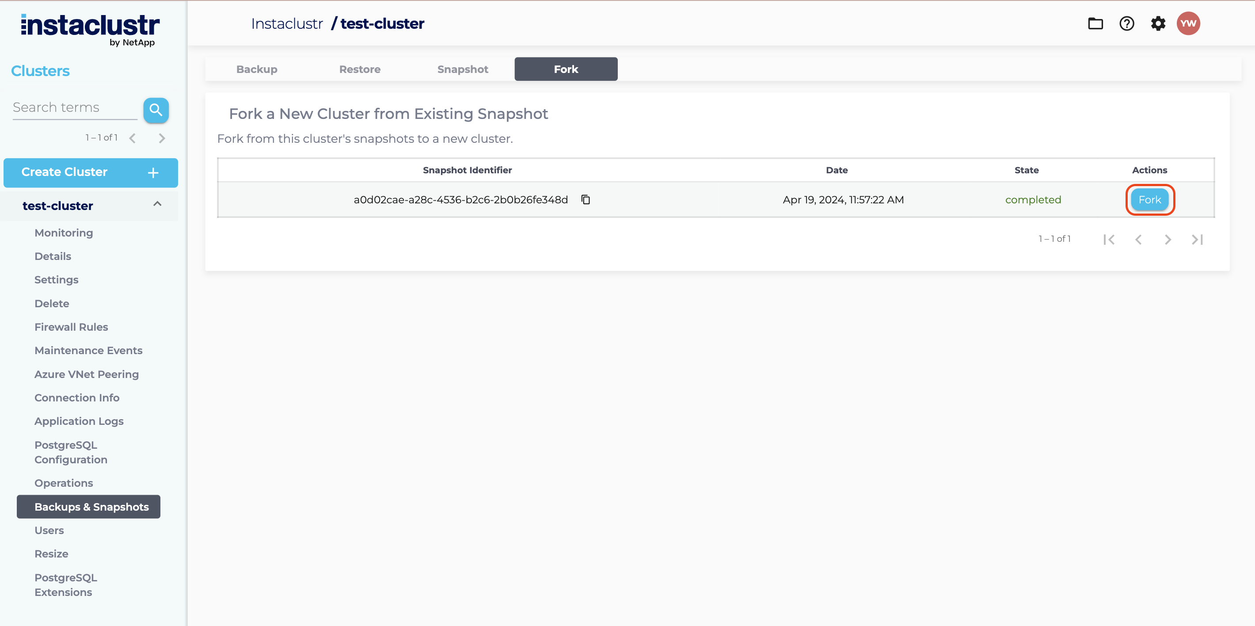Switch to the Snapshot tab

462,69
